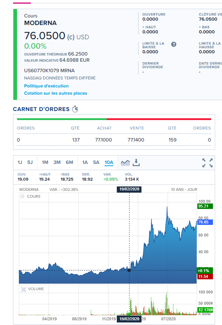
Task: Click the DER. 18.92 value
Action: pos(87,179)
